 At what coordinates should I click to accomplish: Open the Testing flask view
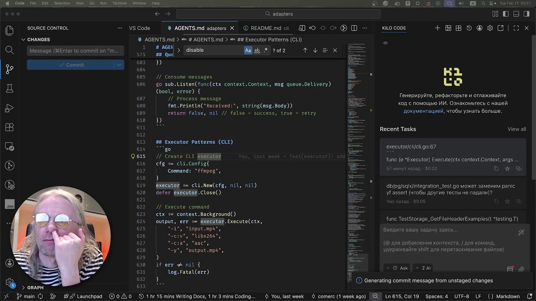click(9, 88)
